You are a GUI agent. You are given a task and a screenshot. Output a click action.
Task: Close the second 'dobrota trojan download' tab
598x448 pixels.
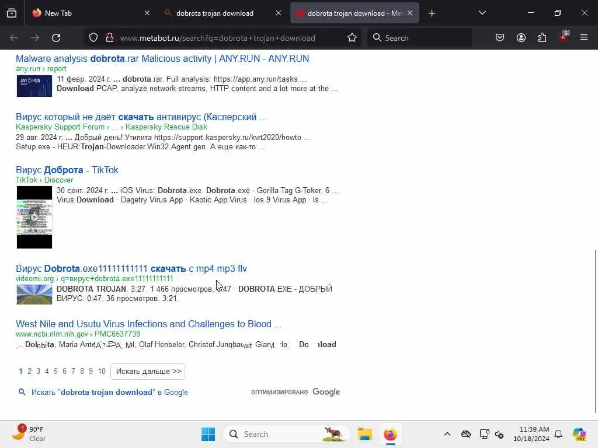tap(279, 13)
